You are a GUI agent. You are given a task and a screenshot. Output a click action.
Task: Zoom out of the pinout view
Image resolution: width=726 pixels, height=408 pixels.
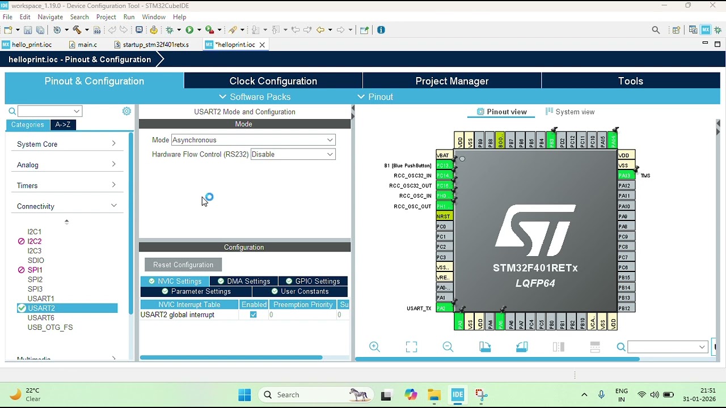point(448,347)
